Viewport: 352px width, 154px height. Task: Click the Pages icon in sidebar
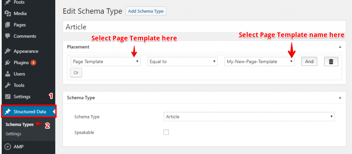[8, 25]
